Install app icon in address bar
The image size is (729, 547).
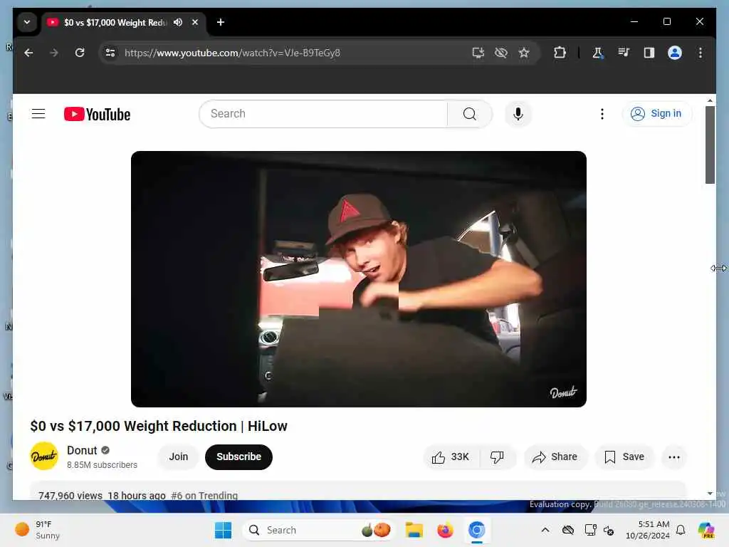pos(478,53)
